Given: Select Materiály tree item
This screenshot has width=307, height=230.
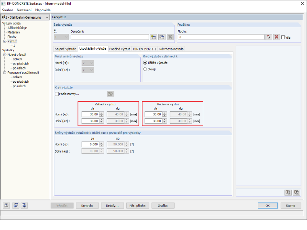Looking at the screenshot, I should (x=14, y=32).
